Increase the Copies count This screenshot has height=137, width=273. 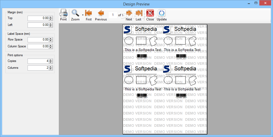(51, 60)
